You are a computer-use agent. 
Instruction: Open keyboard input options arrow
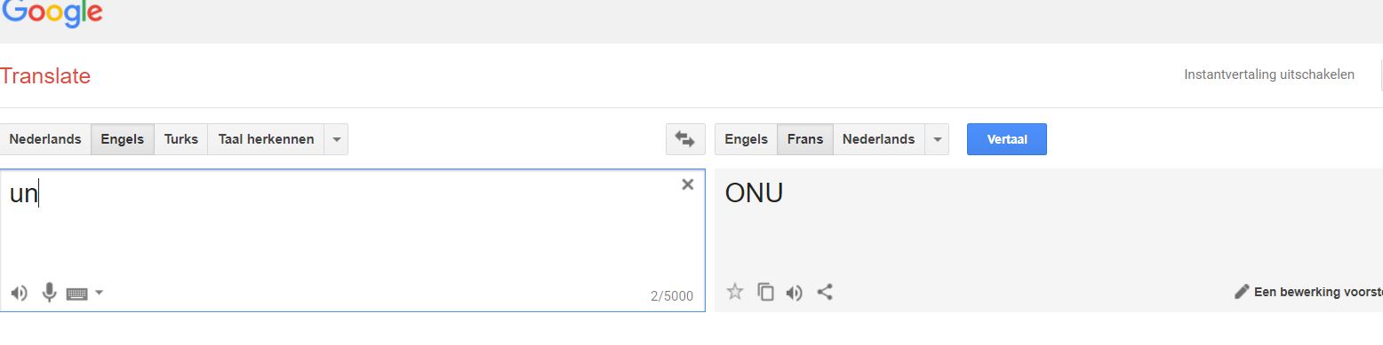point(99,292)
